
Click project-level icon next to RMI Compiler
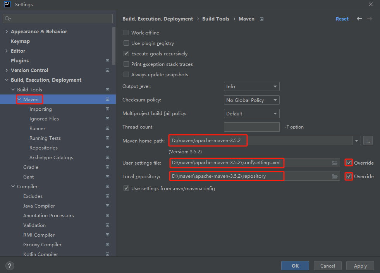pos(107,235)
